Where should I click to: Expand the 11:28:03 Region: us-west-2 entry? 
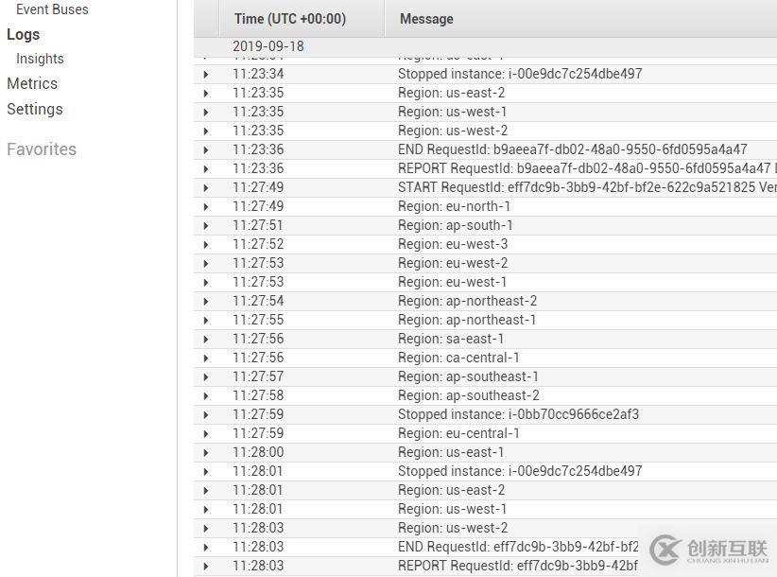tap(206, 529)
